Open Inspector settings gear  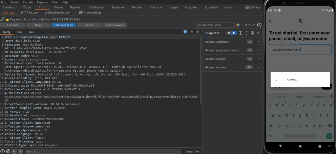tap(252, 33)
